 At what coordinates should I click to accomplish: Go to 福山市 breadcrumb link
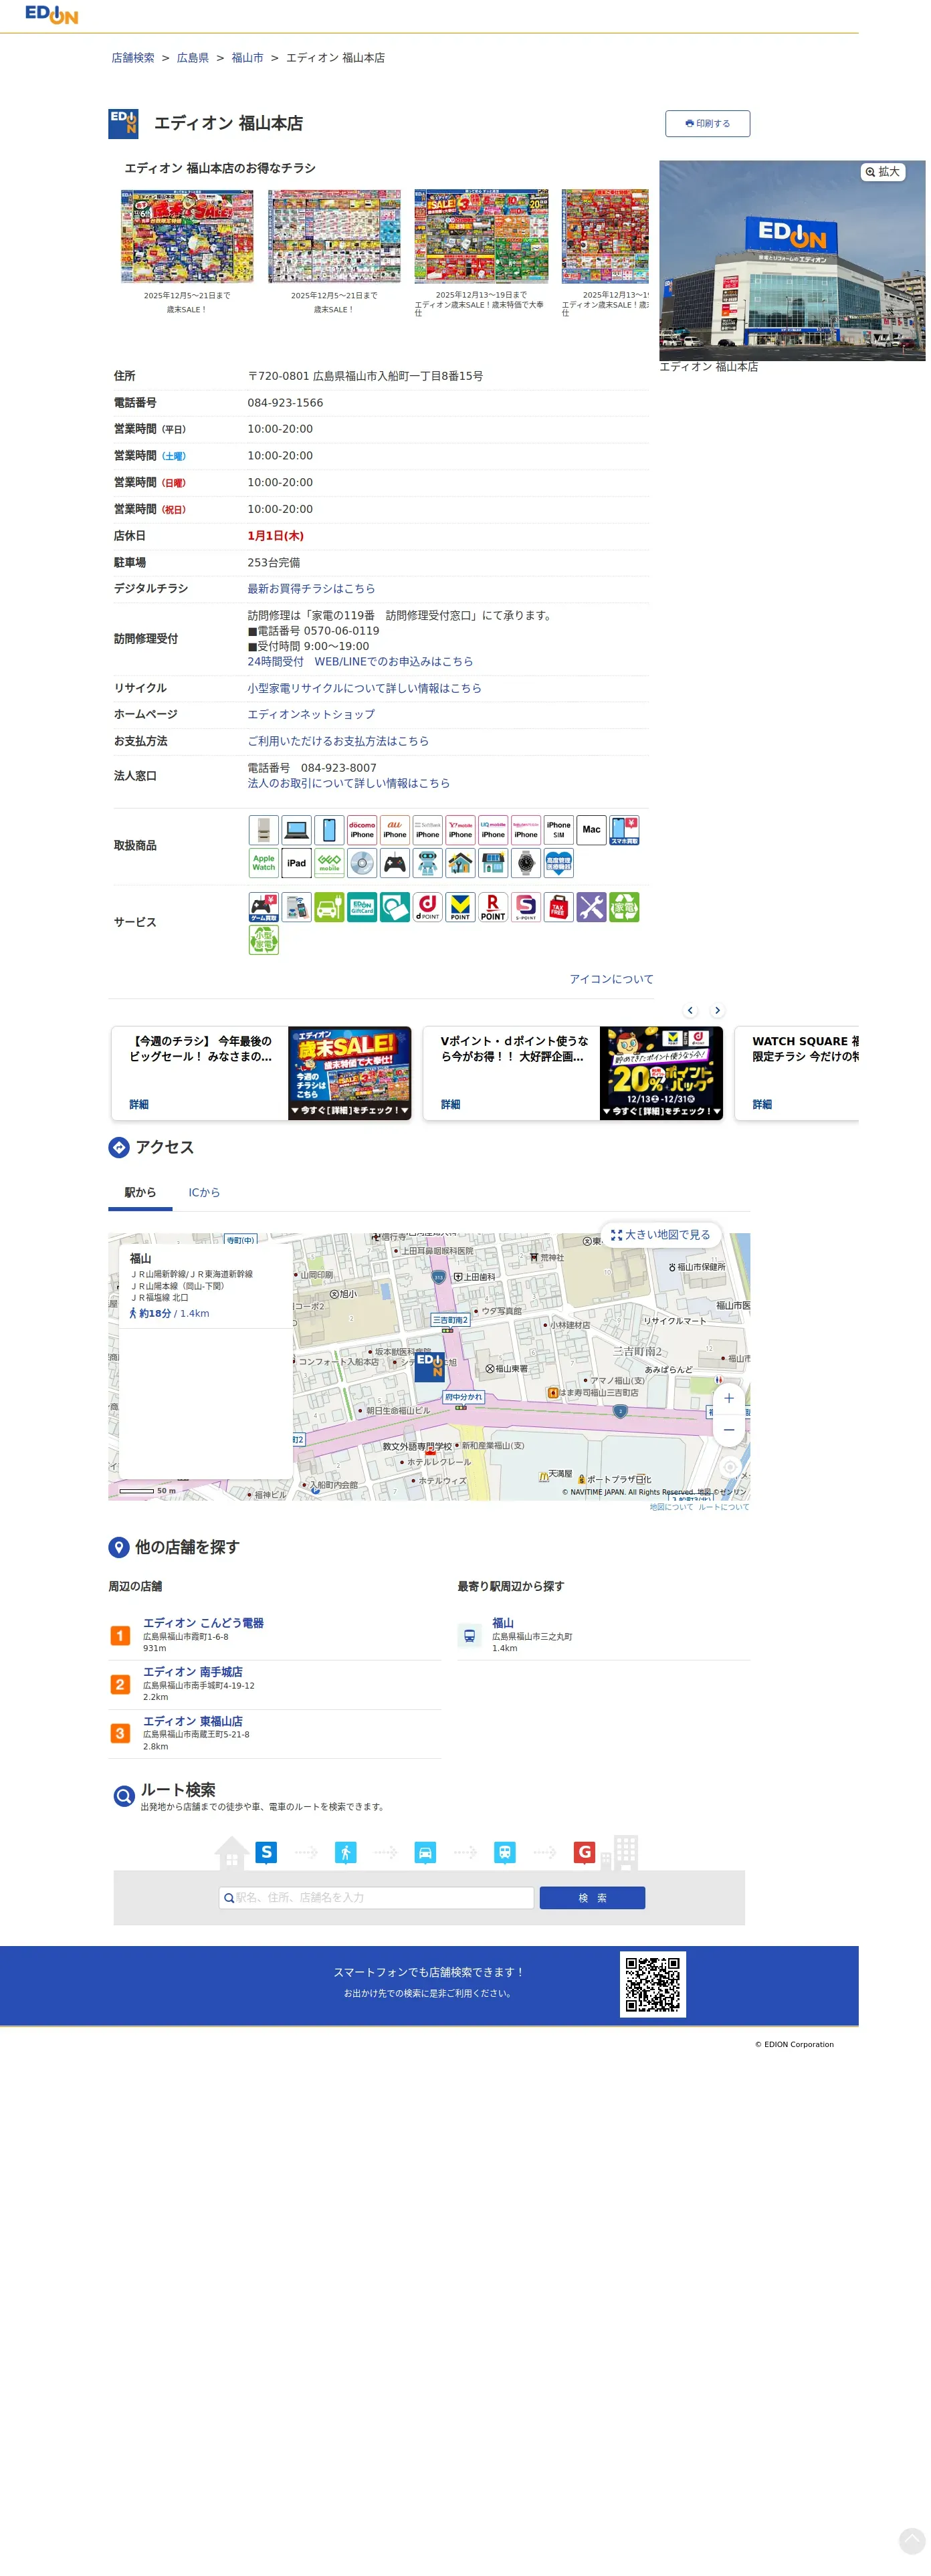(248, 58)
